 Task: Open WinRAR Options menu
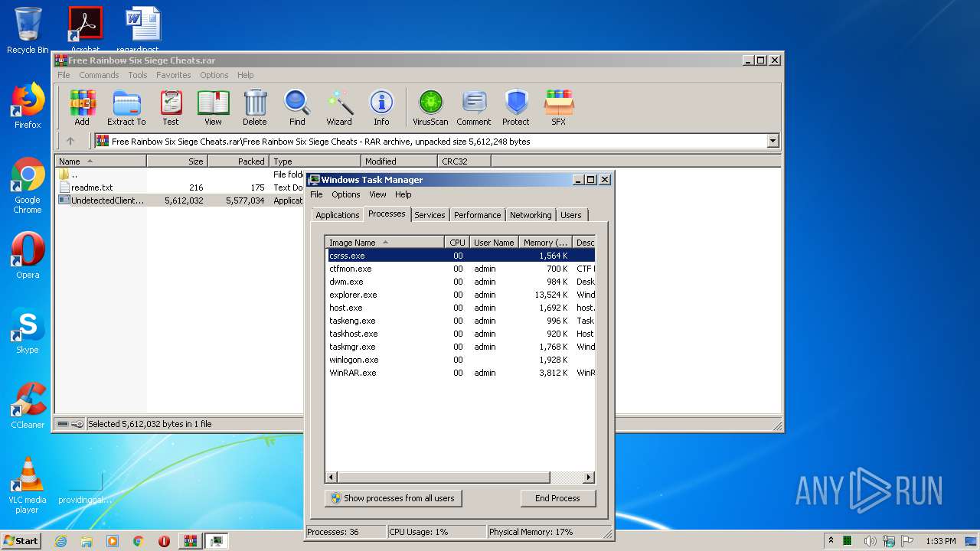214,75
